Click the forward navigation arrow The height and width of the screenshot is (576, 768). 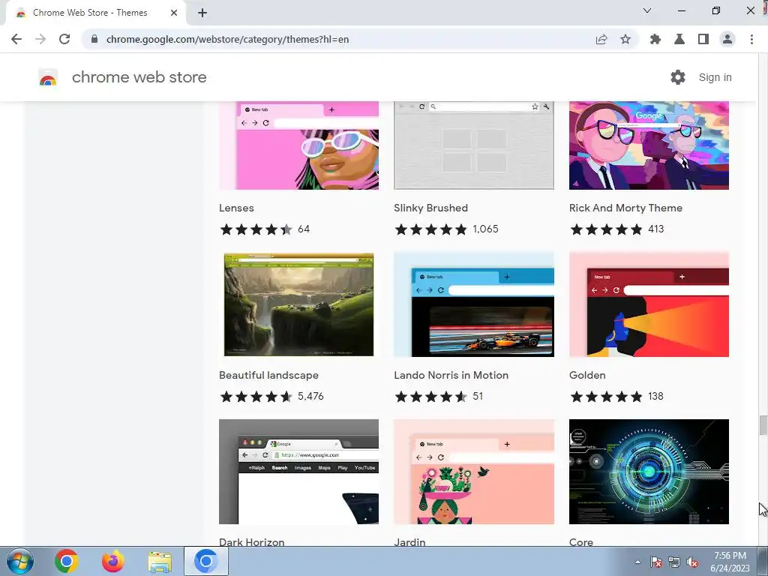click(40, 39)
